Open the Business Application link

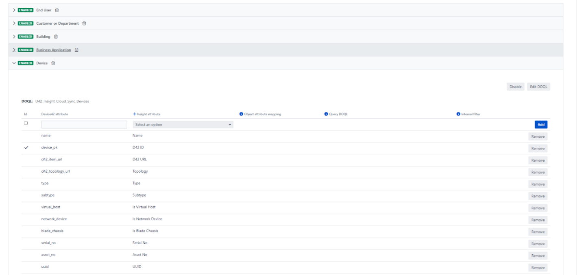pyautogui.click(x=53, y=50)
